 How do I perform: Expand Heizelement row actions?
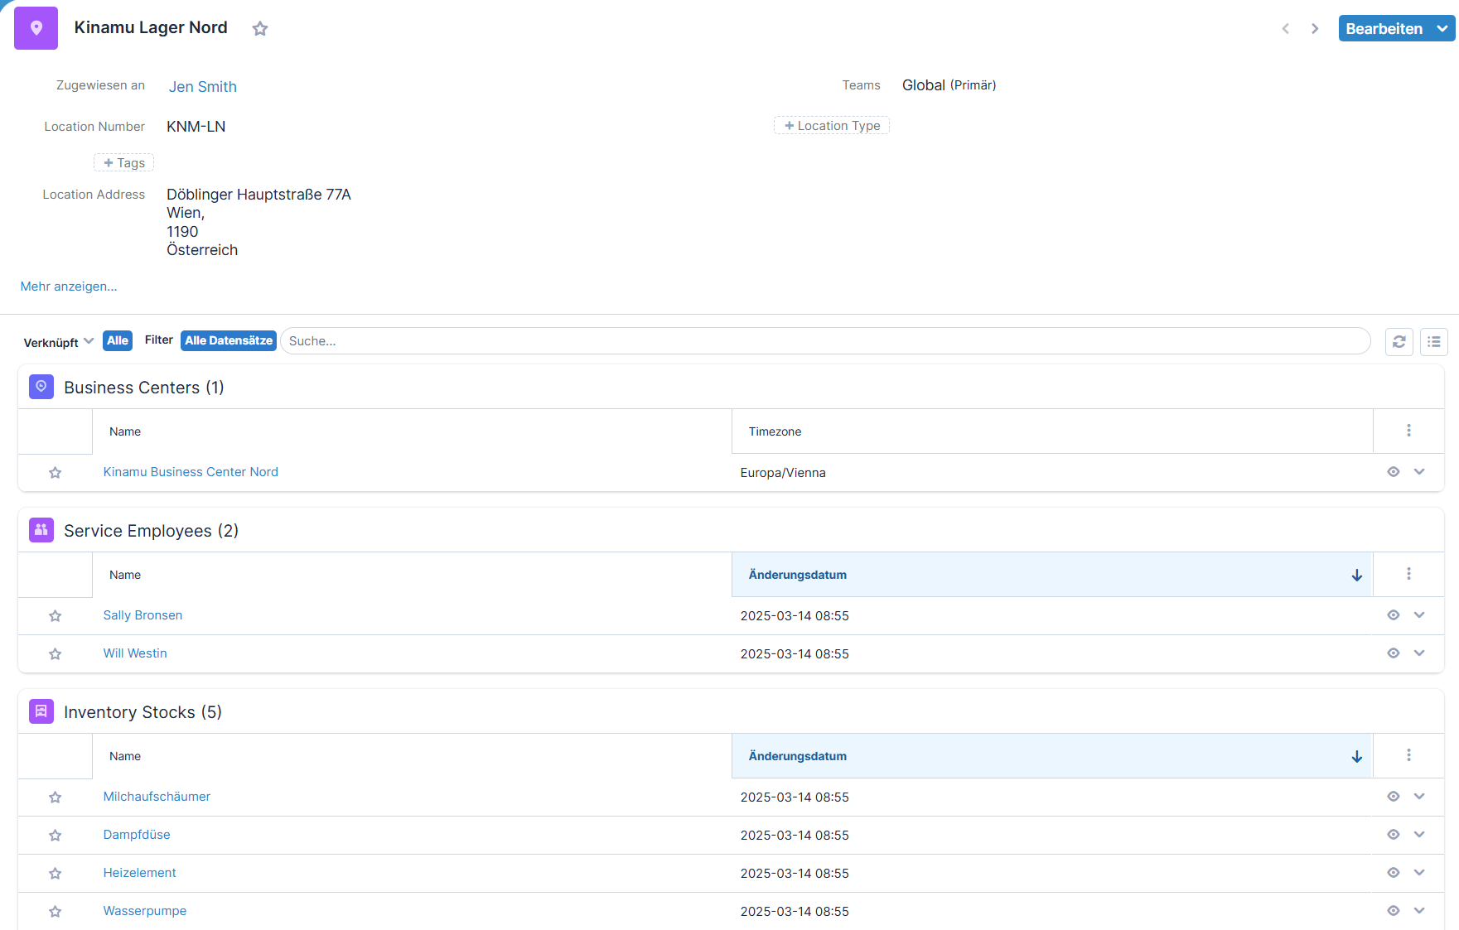click(1419, 873)
